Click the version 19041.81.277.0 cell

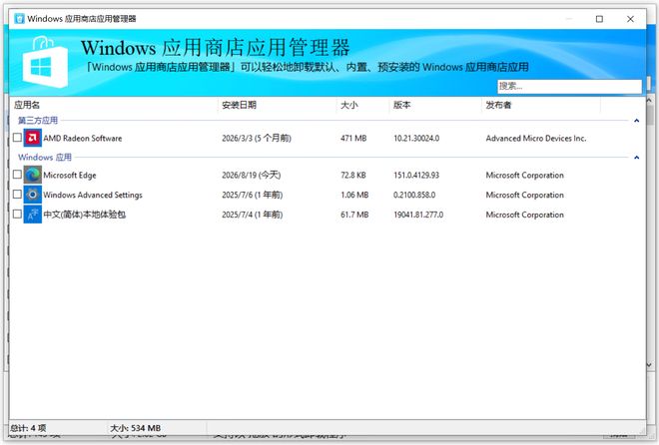(x=418, y=215)
